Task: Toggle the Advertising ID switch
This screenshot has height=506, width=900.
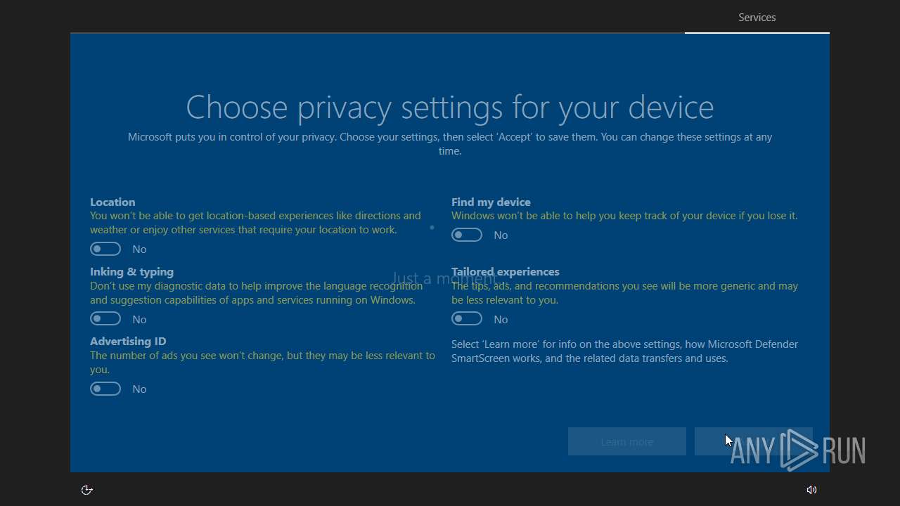Action: (105, 389)
